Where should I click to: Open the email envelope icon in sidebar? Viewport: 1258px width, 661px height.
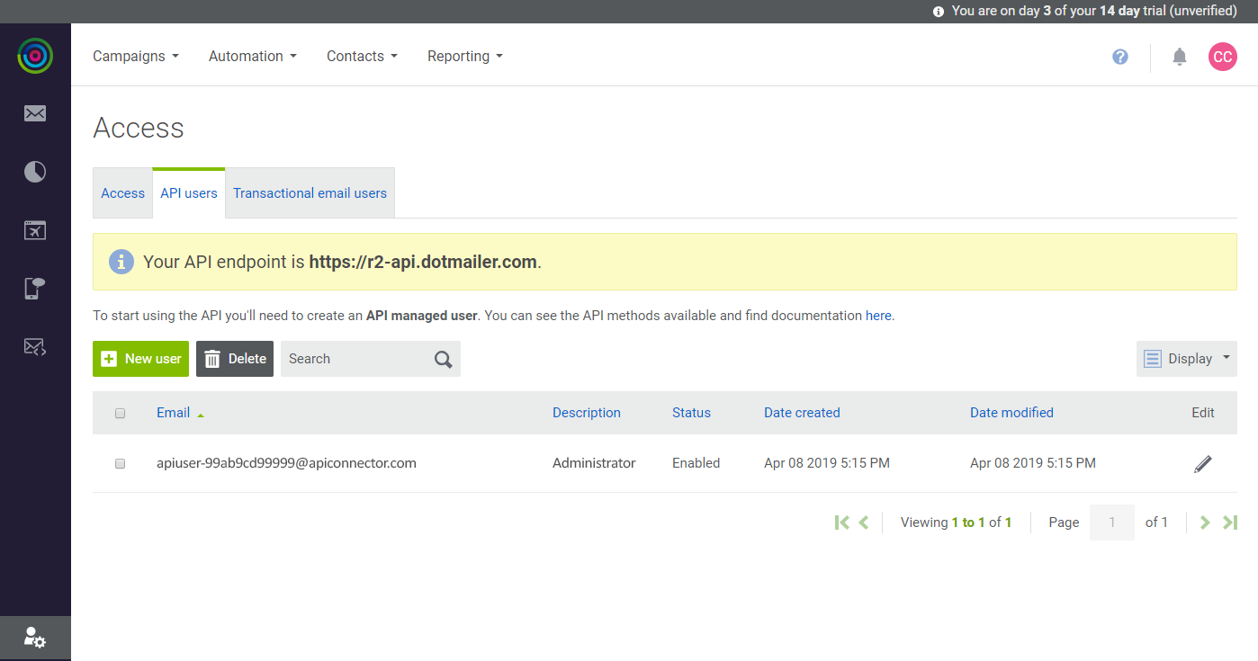click(35, 113)
